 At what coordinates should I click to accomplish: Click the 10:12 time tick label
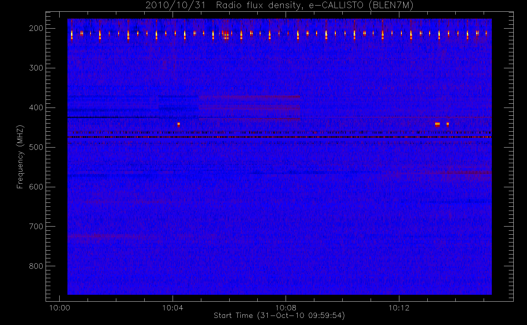399,308
